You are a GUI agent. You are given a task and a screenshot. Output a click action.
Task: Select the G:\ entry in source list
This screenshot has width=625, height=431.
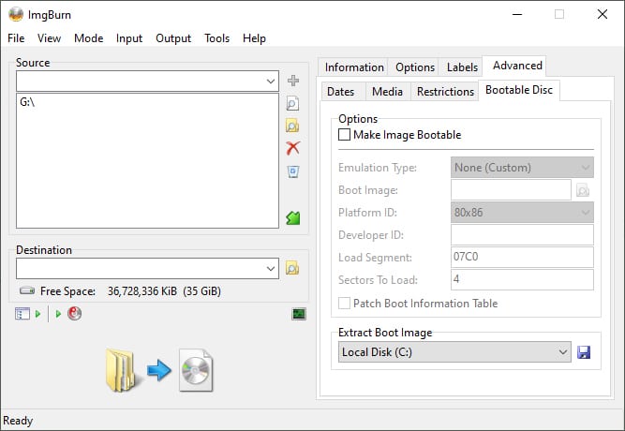(x=27, y=102)
